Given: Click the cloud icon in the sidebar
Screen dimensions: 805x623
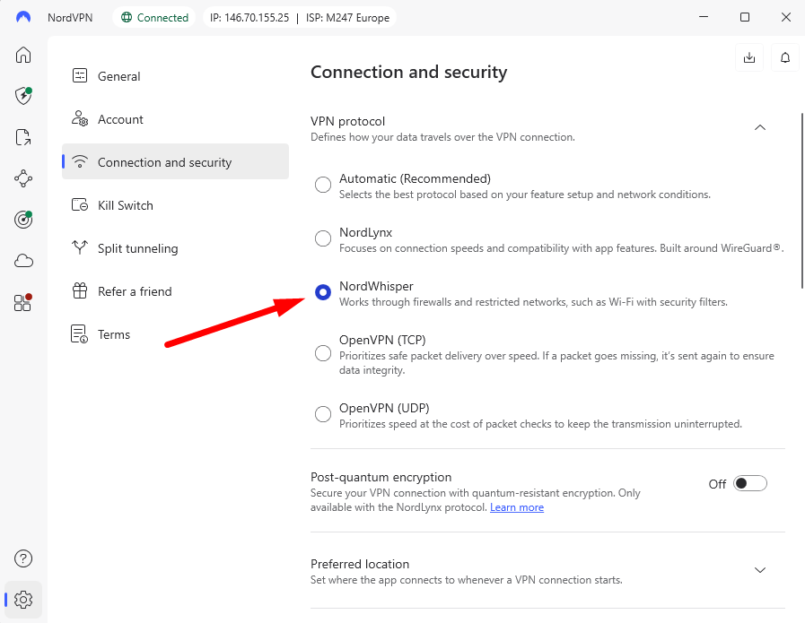Looking at the screenshot, I should 22,261.
